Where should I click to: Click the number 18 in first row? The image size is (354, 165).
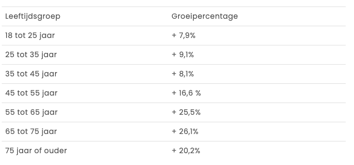9,36
